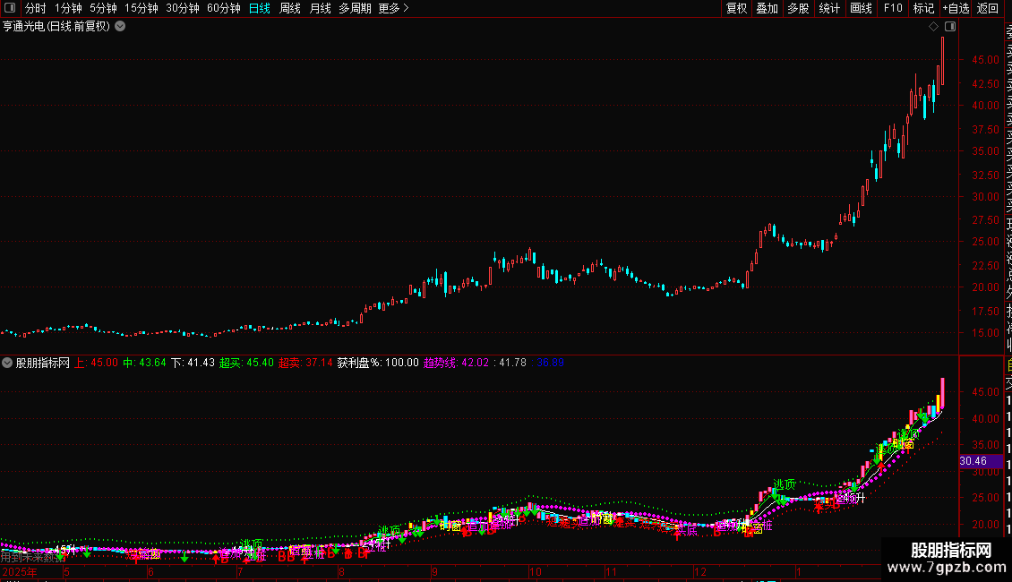Click the 亨通光电(日线,前复权) chart title
This screenshot has width=1012, height=582.
point(56,27)
